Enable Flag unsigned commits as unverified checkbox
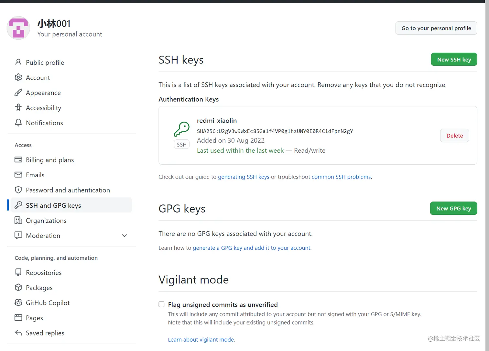Viewport: 489px width, 351px height. click(x=161, y=304)
